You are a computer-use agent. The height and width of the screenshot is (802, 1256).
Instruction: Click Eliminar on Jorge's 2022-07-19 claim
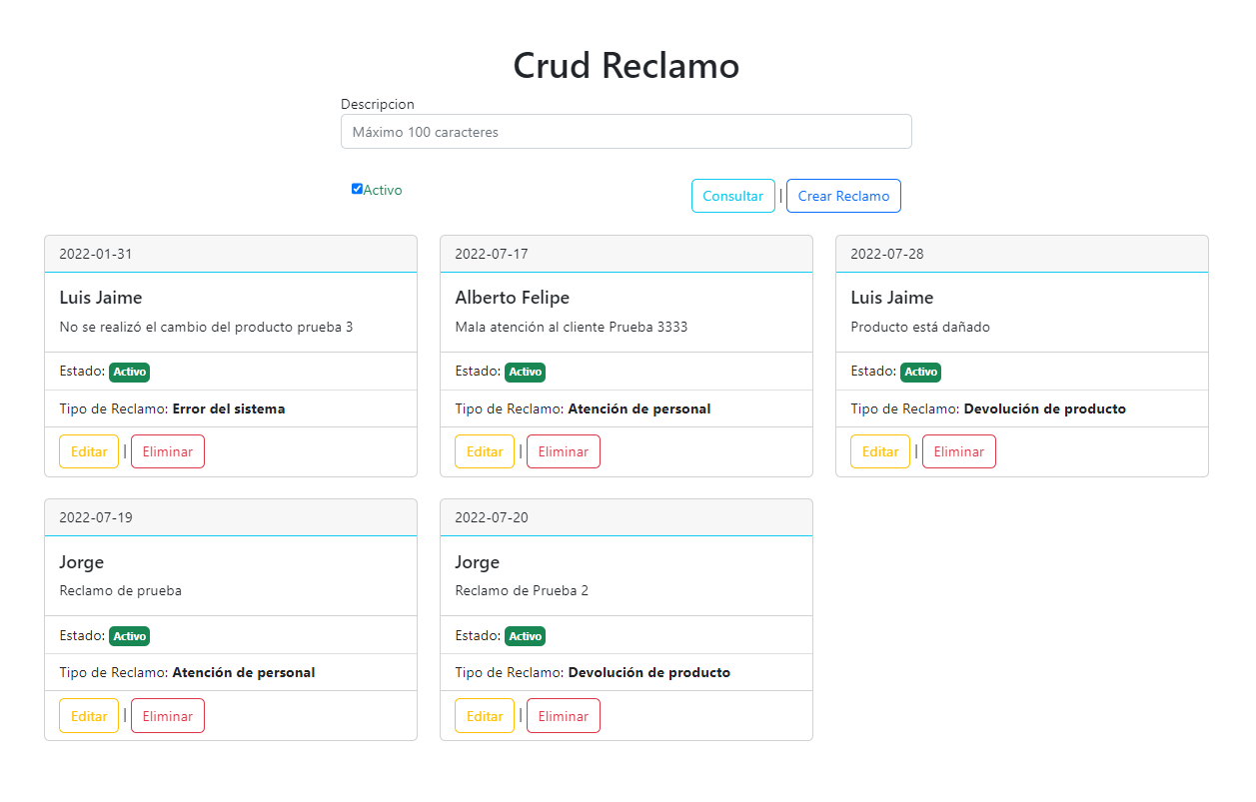click(167, 715)
